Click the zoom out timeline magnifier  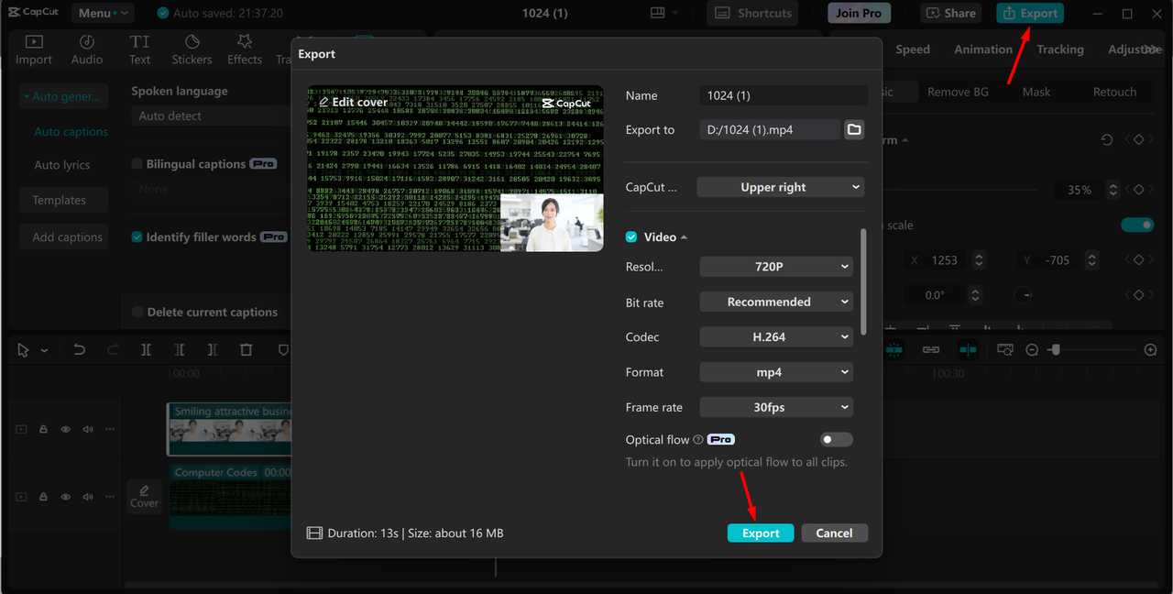[1032, 350]
